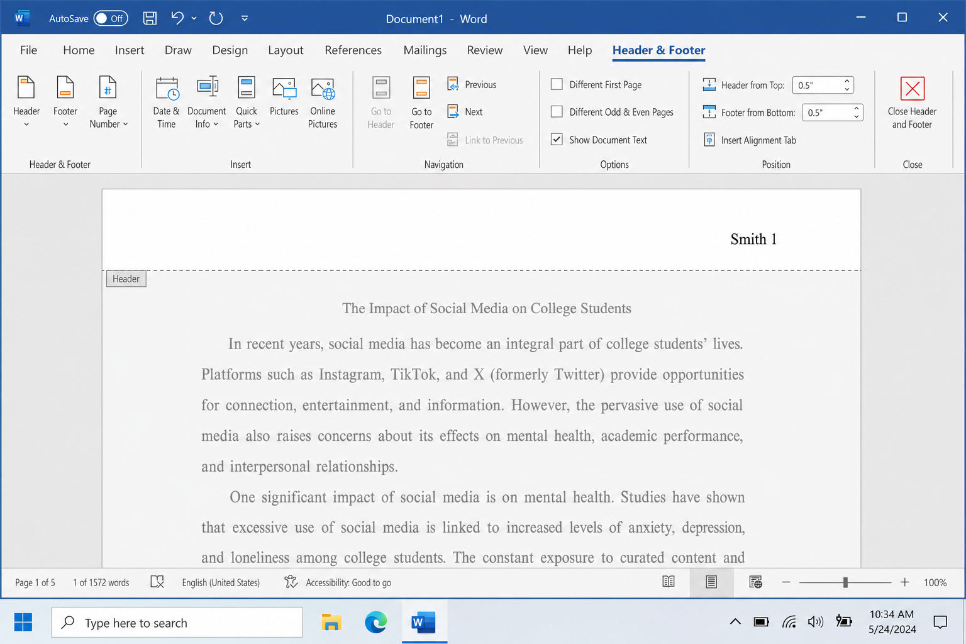The height and width of the screenshot is (644, 966).
Task: Click the zoom out minus button
Action: [786, 582]
